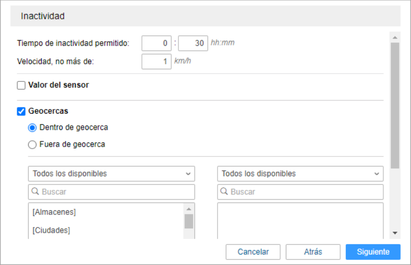The height and width of the screenshot is (265, 411).
Task: Click the main vertical scrollbar thumb
Action: (395, 105)
